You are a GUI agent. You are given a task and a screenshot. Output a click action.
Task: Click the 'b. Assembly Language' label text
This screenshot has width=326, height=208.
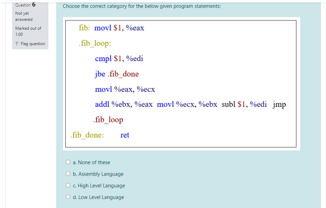[98, 174]
